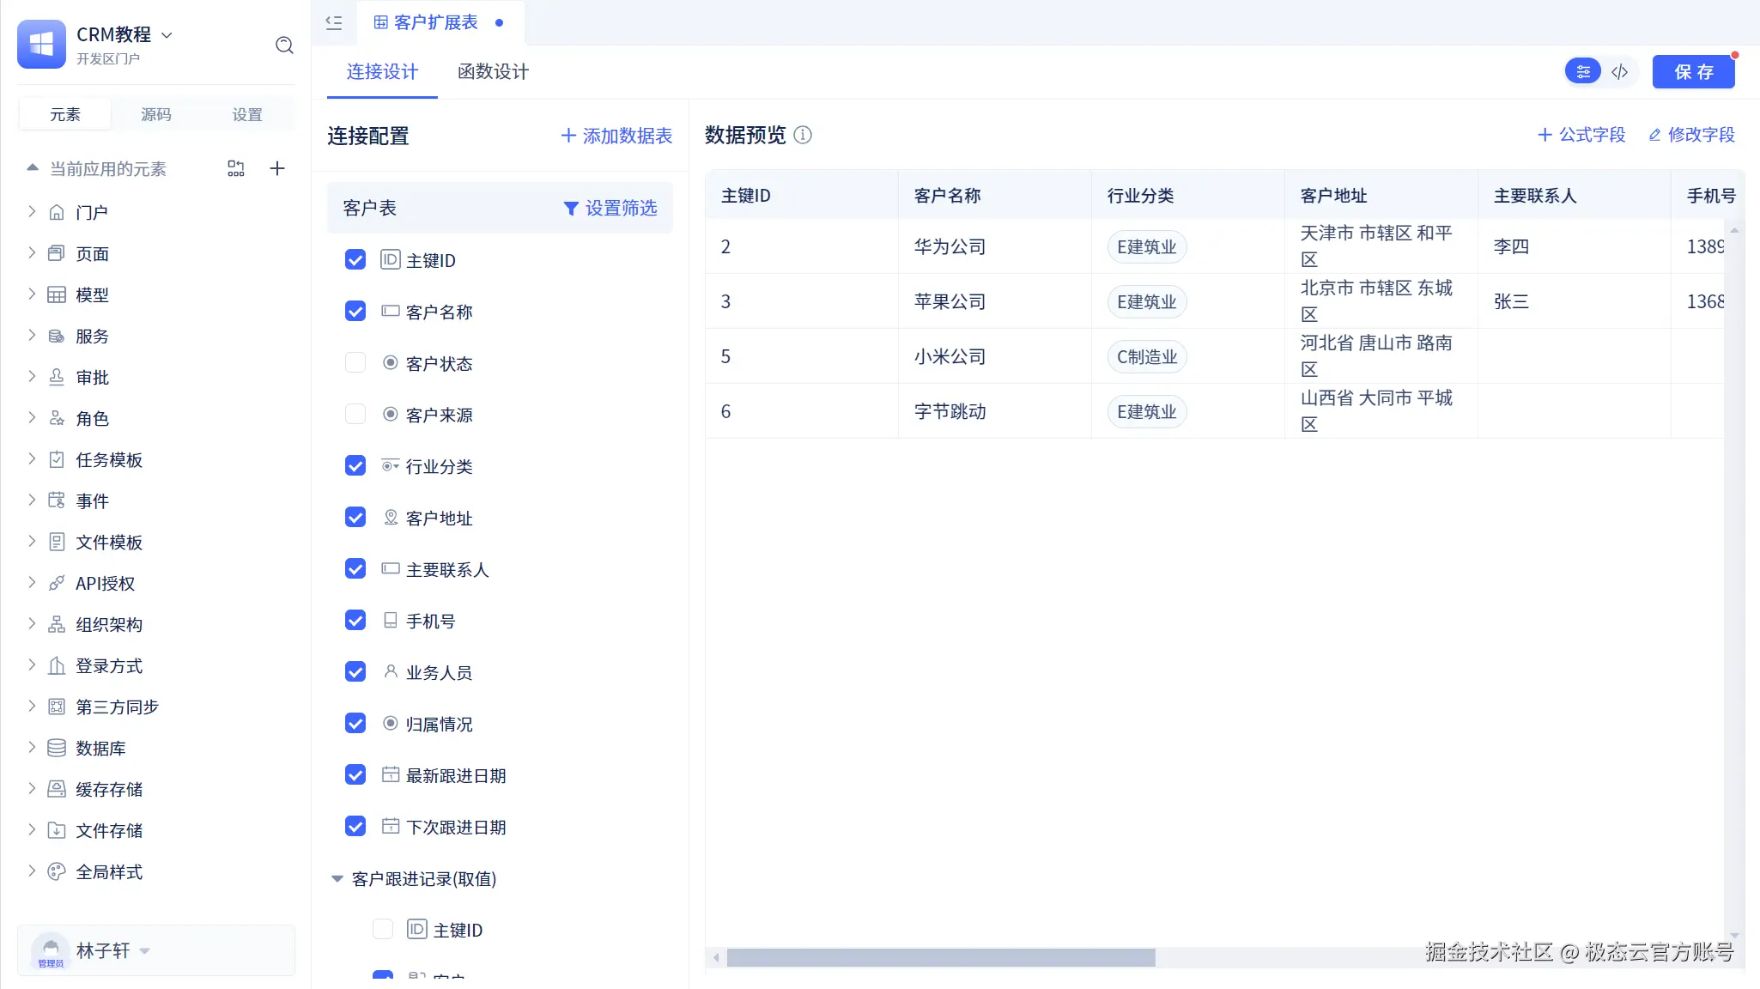
Task: Click the horizontal scrollbar of the data preview
Action: (x=940, y=957)
